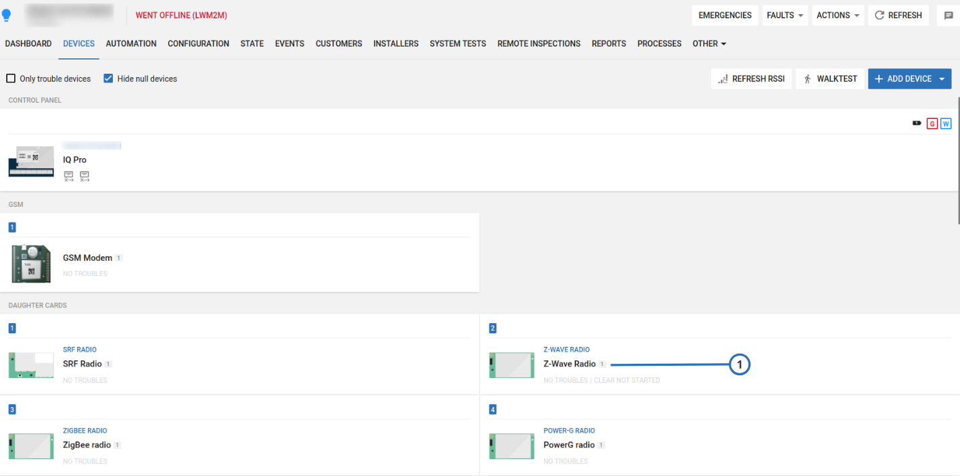The height and width of the screenshot is (476, 960).
Task: Go to the Configuration tab
Action: (x=198, y=43)
